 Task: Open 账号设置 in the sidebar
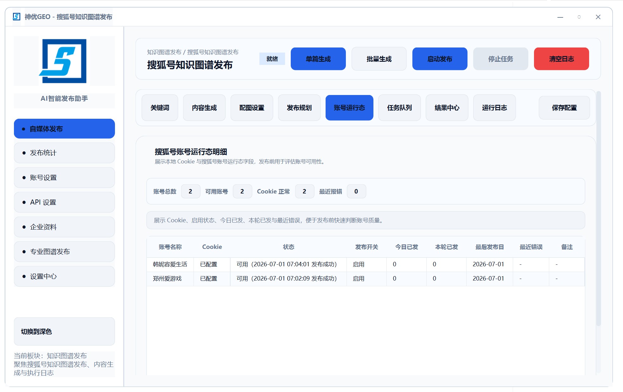click(64, 177)
